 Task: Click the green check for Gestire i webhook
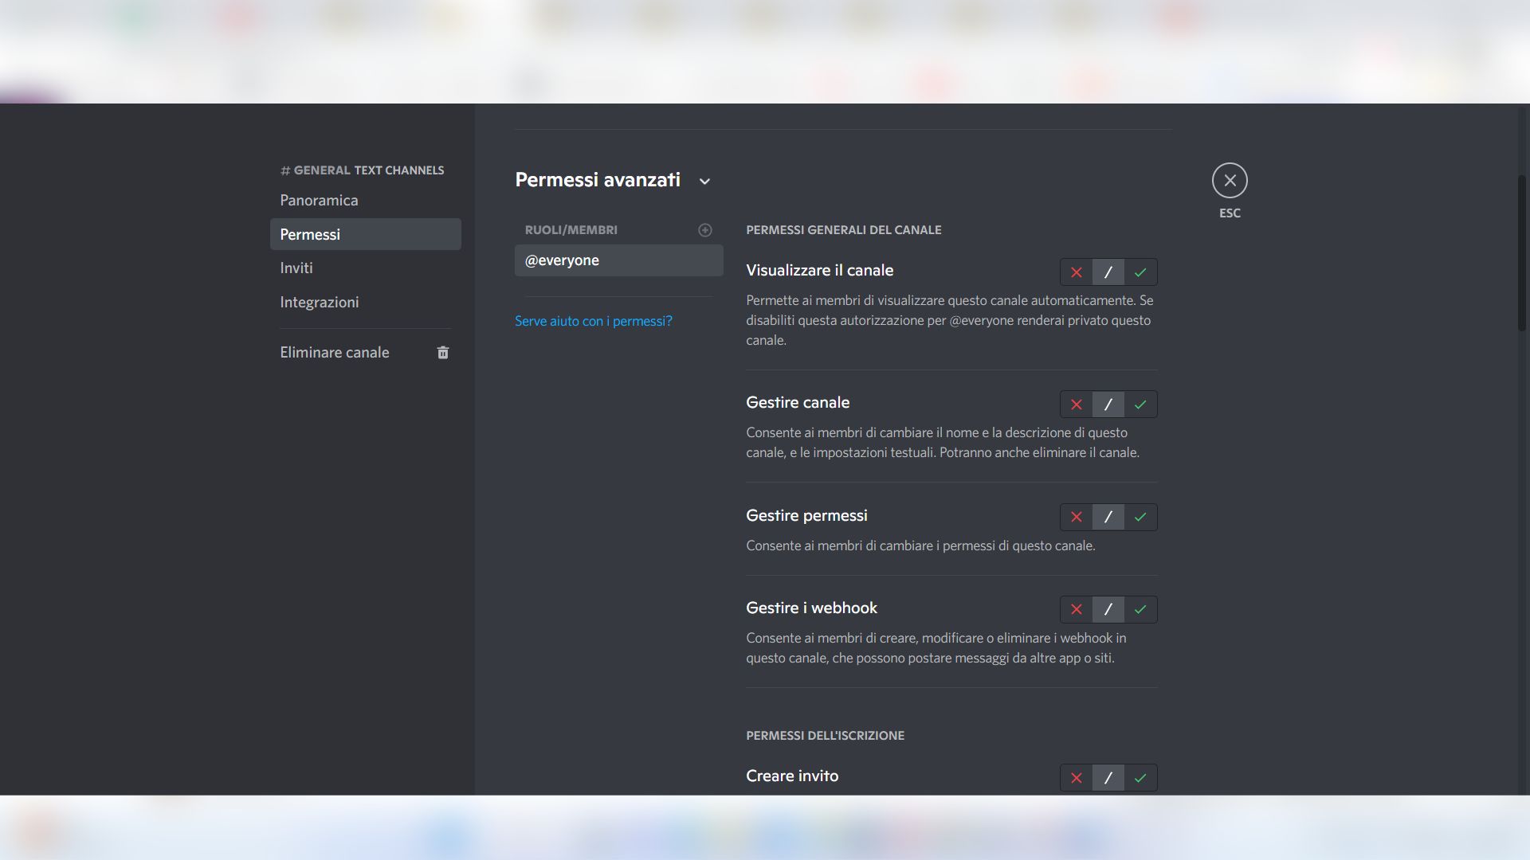tap(1140, 609)
